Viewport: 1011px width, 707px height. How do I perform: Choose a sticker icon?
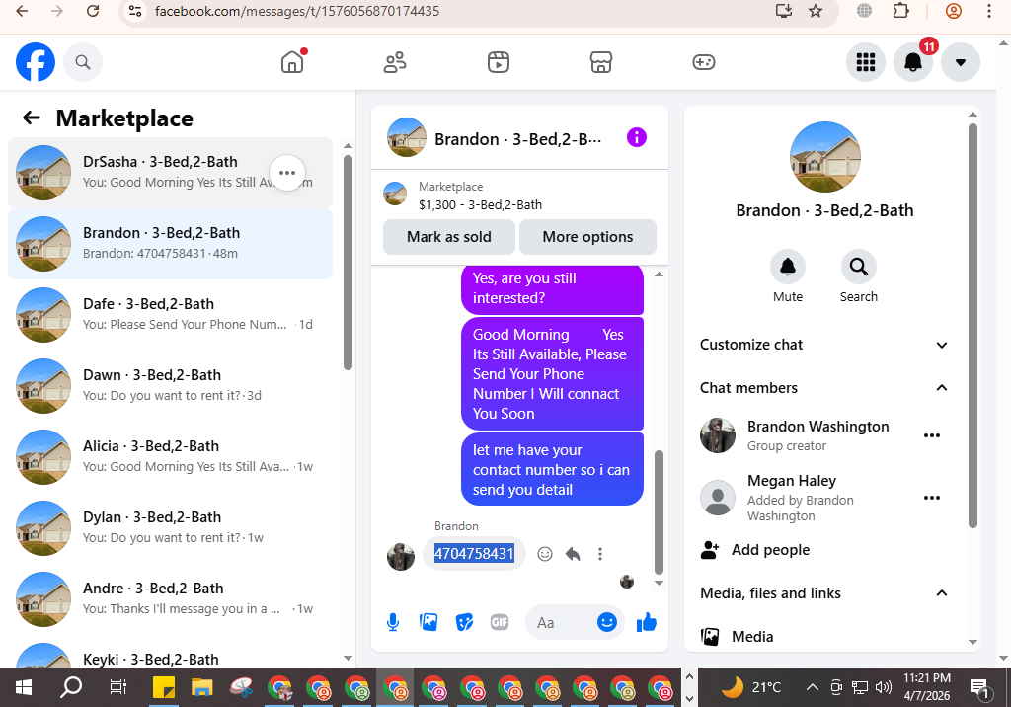[x=464, y=622]
